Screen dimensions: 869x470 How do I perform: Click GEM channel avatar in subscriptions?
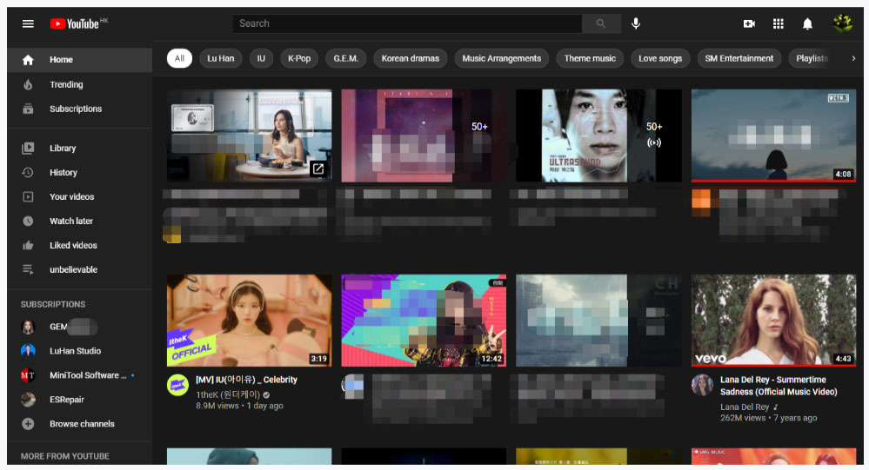(x=28, y=327)
